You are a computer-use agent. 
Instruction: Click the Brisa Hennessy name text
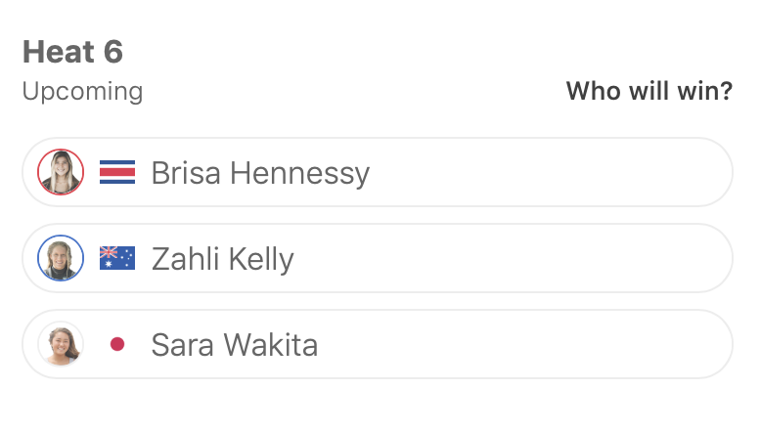pos(260,173)
